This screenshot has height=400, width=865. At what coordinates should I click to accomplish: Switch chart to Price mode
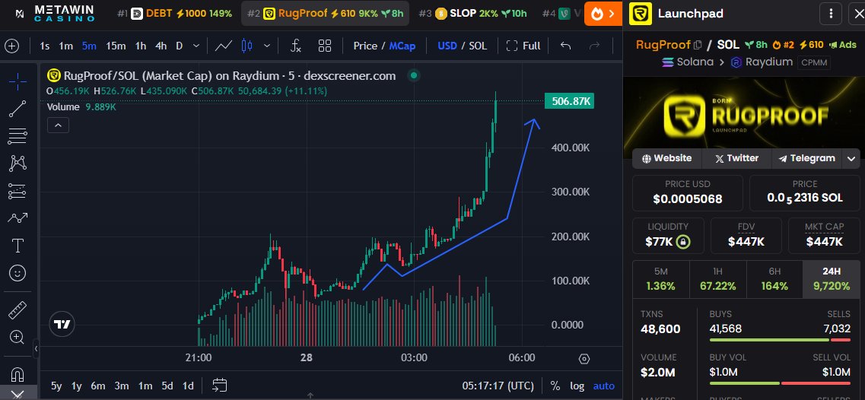click(x=365, y=46)
